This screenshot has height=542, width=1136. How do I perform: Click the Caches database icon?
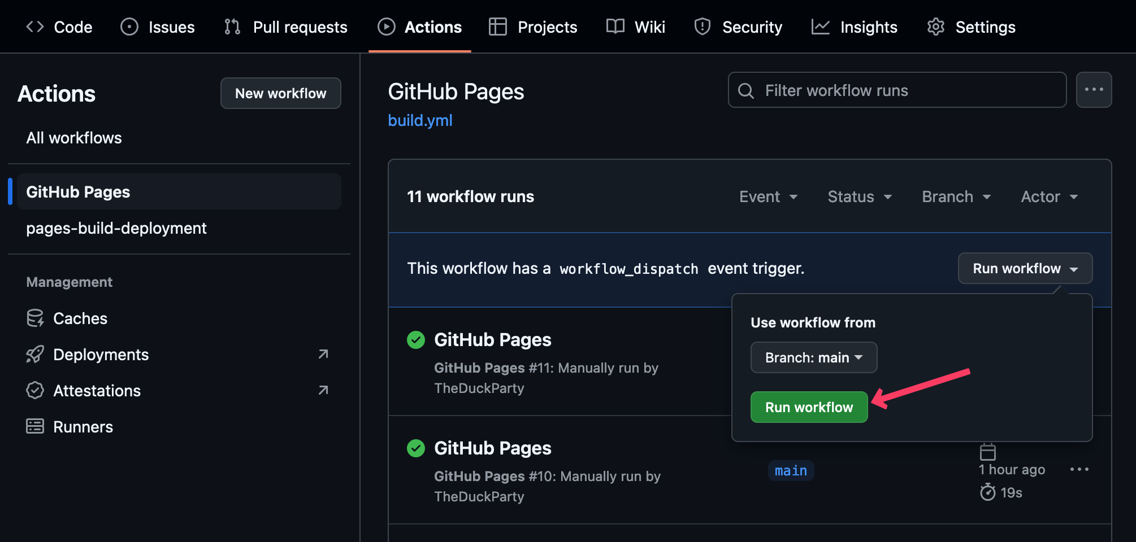(35, 318)
